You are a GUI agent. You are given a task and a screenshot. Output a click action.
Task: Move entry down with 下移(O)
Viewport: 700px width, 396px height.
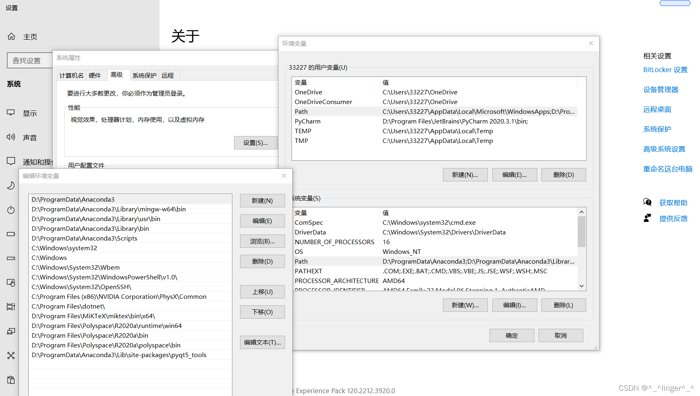click(262, 312)
